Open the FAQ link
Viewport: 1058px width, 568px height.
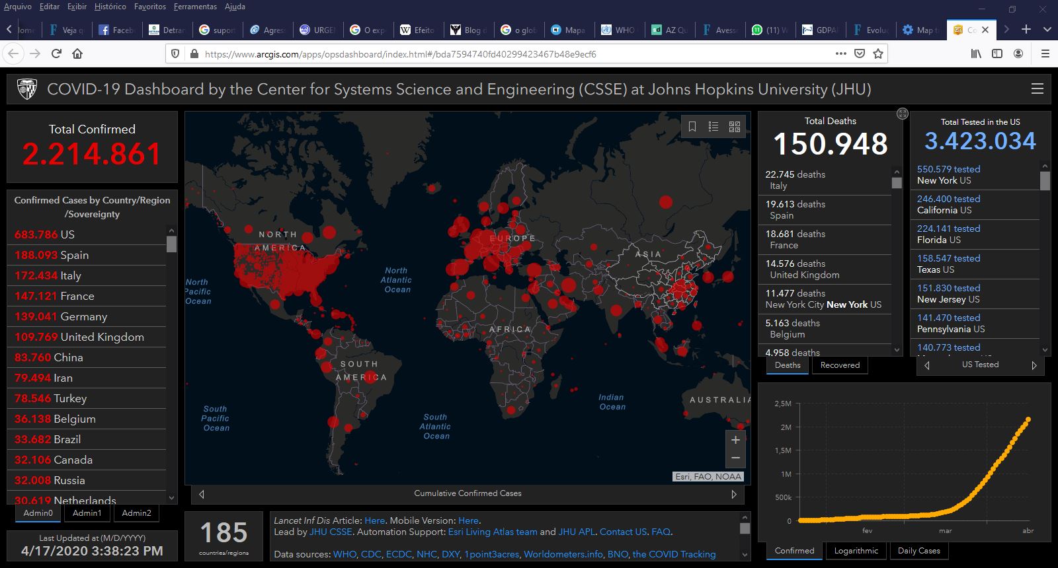[x=661, y=532]
